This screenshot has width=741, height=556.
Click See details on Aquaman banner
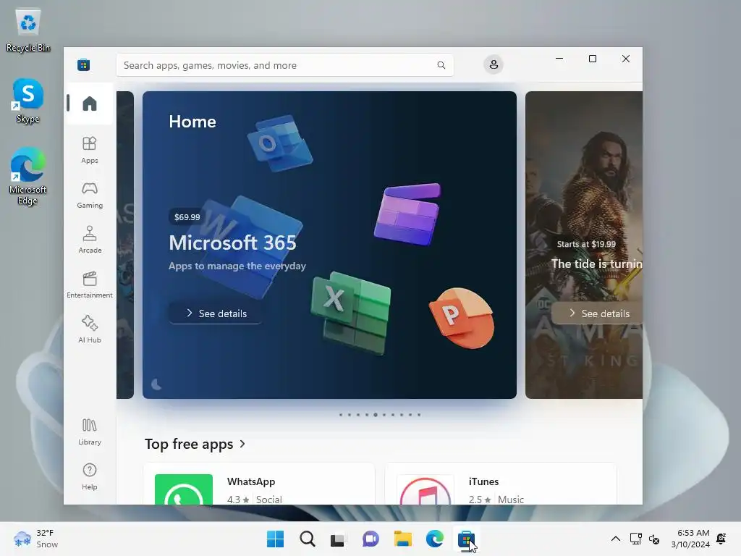point(597,313)
